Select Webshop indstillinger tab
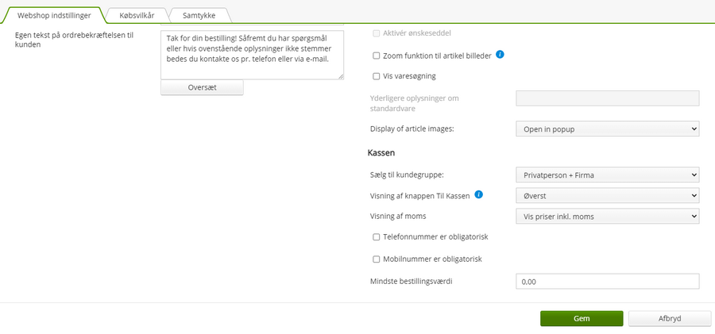The height and width of the screenshot is (334, 715). click(54, 15)
